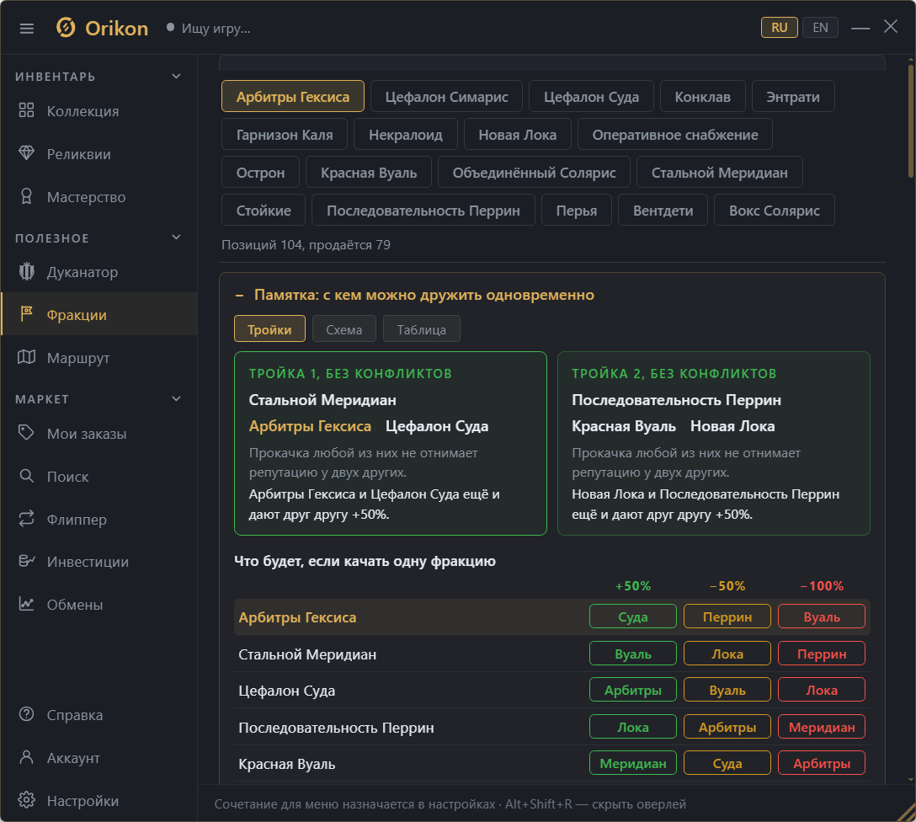Switch interface language to EN
This screenshot has height=822, width=916.
click(x=820, y=28)
